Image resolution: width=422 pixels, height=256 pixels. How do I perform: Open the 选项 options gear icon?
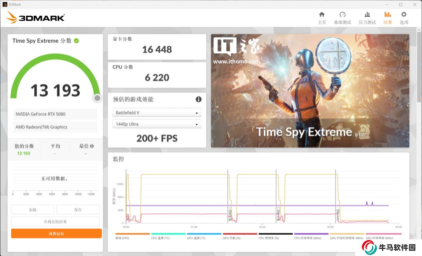[404, 14]
